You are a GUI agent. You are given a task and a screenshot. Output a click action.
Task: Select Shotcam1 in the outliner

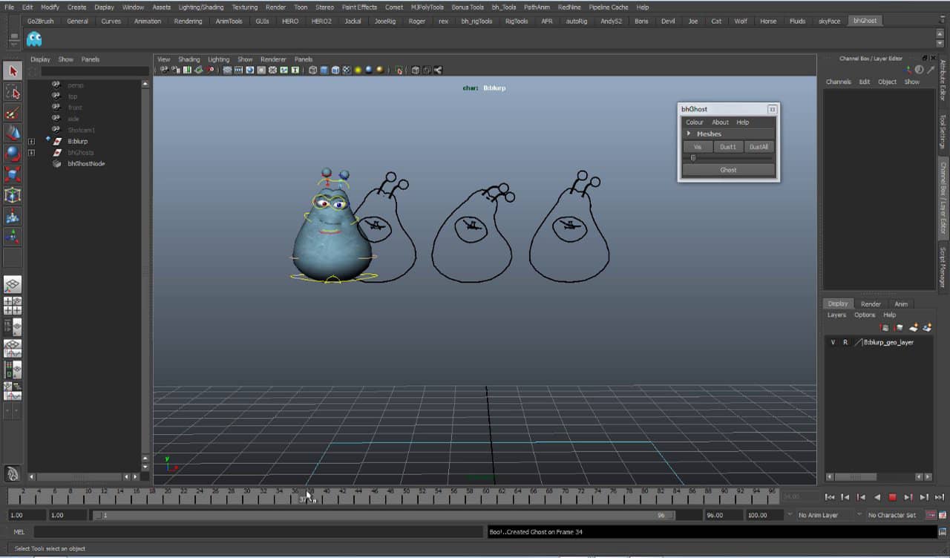[x=81, y=130]
